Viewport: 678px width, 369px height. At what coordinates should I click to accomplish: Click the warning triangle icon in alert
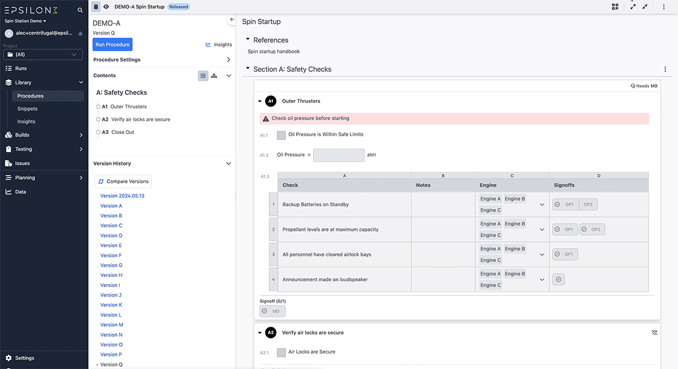click(x=266, y=119)
